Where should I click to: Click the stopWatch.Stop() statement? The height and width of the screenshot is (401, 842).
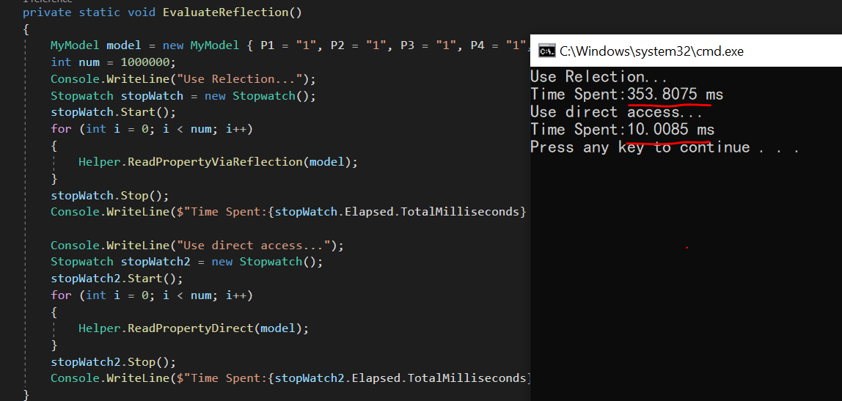(110, 196)
